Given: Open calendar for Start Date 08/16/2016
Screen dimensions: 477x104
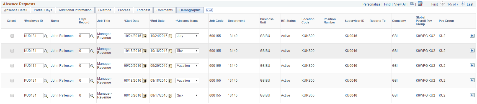Looking at the screenshot, I should (145, 96).
